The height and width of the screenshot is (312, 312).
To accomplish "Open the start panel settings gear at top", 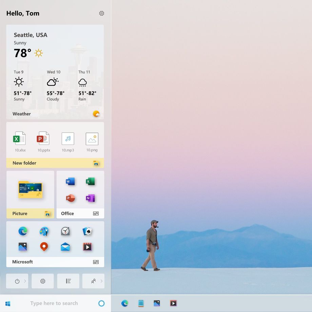I will tap(101, 13).
